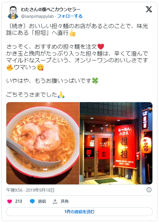Click the heart like icon
The height and width of the screenshot is (223, 159).
(9, 201)
